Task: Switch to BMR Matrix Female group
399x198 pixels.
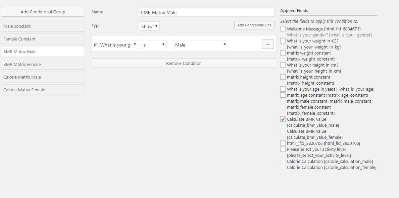Action: click(43, 64)
